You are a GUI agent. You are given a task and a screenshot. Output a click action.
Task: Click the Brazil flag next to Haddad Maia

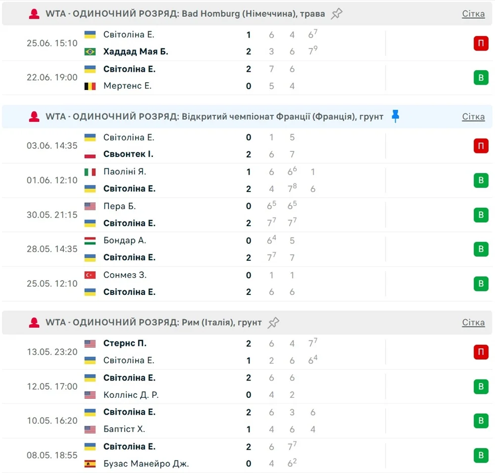click(x=90, y=51)
